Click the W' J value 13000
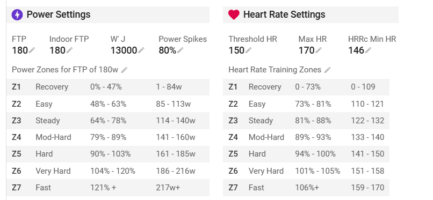 [124, 50]
